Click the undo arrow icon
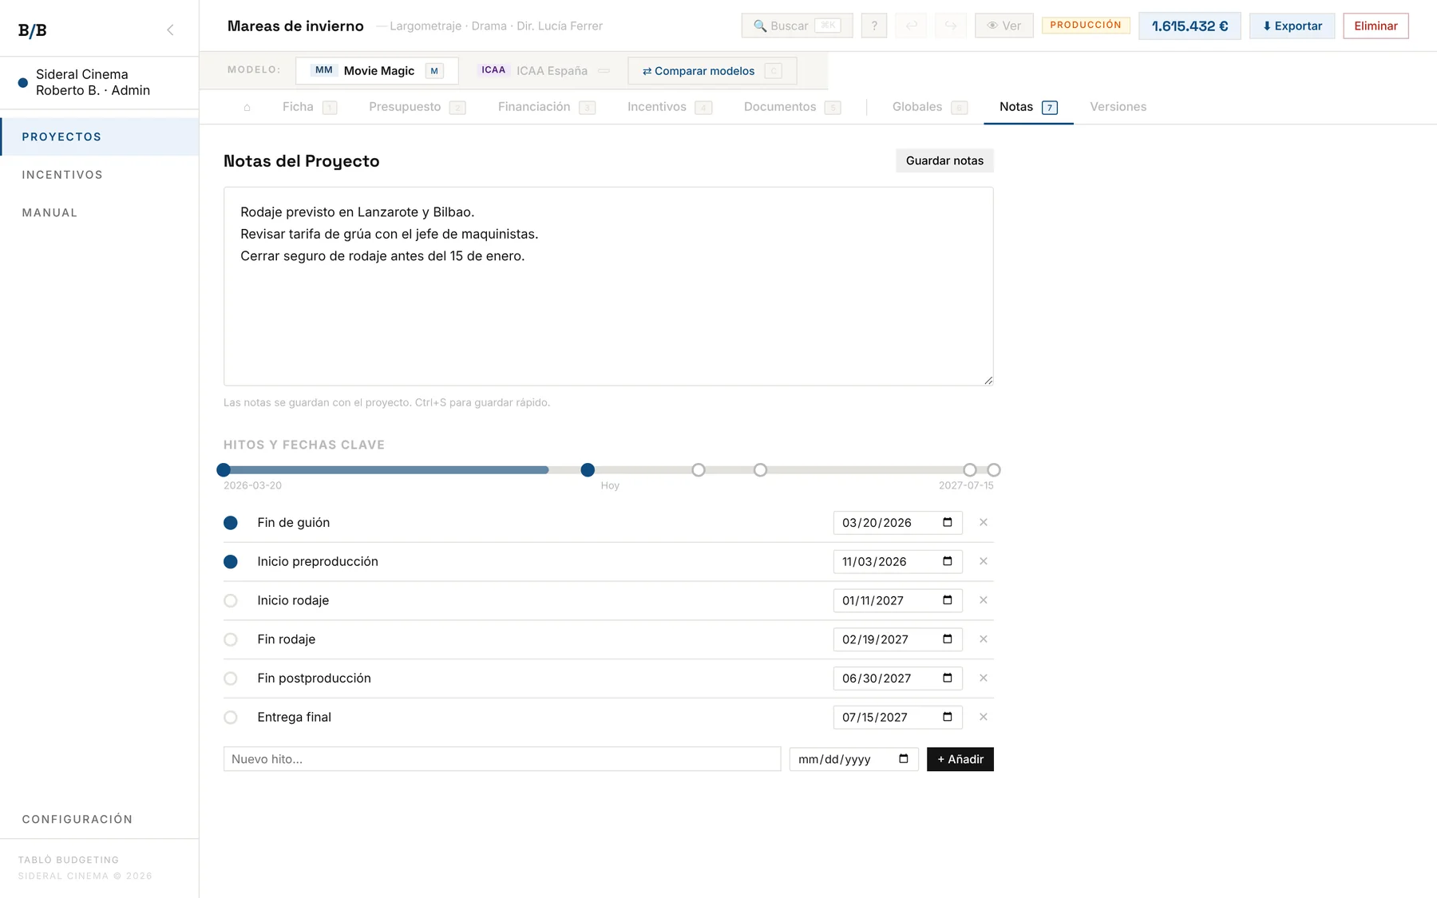This screenshot has width=1437, height=898. tap(912, 26)
